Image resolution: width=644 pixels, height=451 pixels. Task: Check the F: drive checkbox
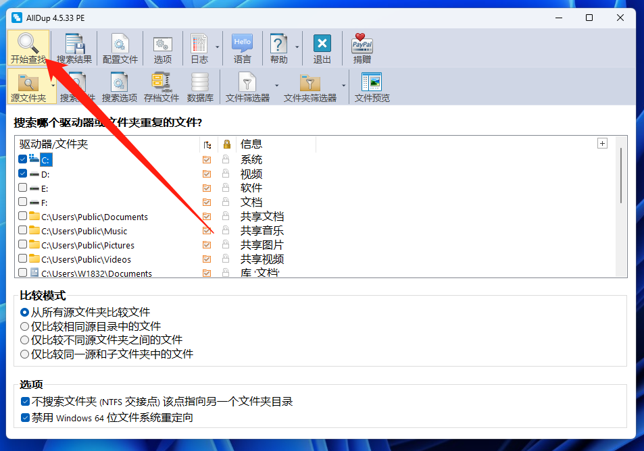coord(22,201)
